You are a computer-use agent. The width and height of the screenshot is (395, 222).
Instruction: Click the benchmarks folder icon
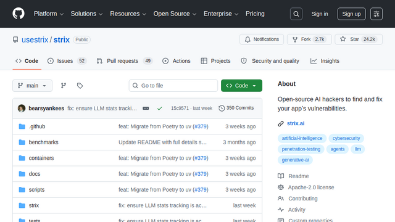click(x=22, y=142)
